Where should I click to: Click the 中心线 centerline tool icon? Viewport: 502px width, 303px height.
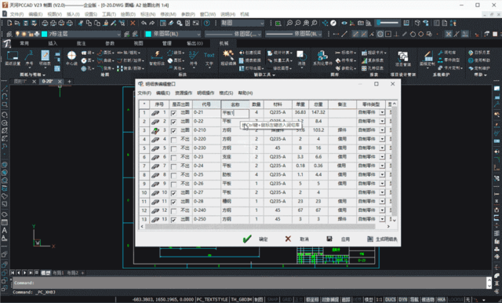(x=71, y=56)
